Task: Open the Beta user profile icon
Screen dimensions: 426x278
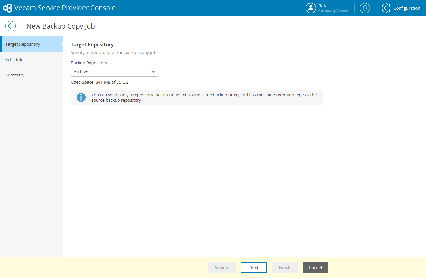Action: coord(311,8)
